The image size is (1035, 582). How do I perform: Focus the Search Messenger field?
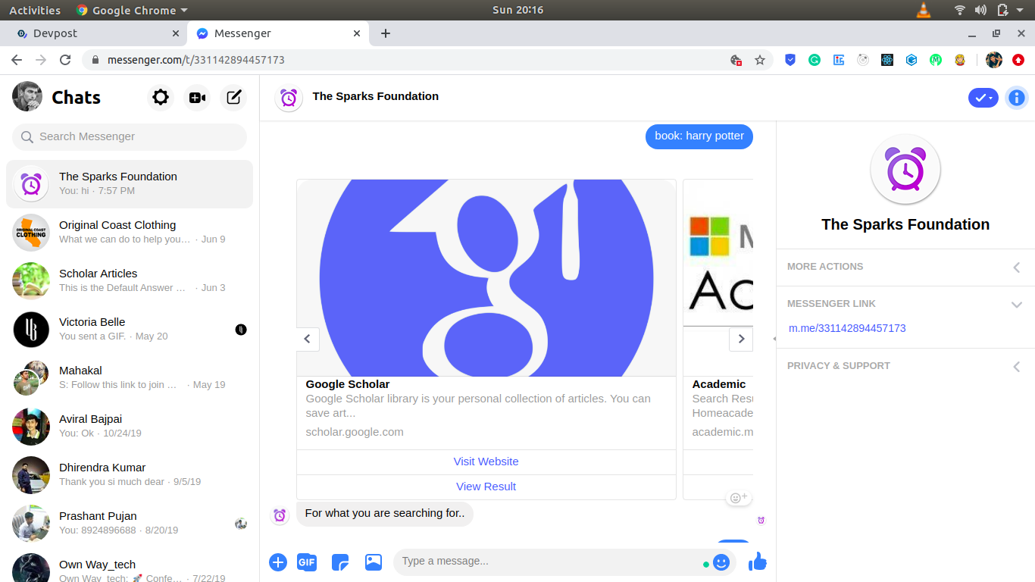[x=130, y=137]
